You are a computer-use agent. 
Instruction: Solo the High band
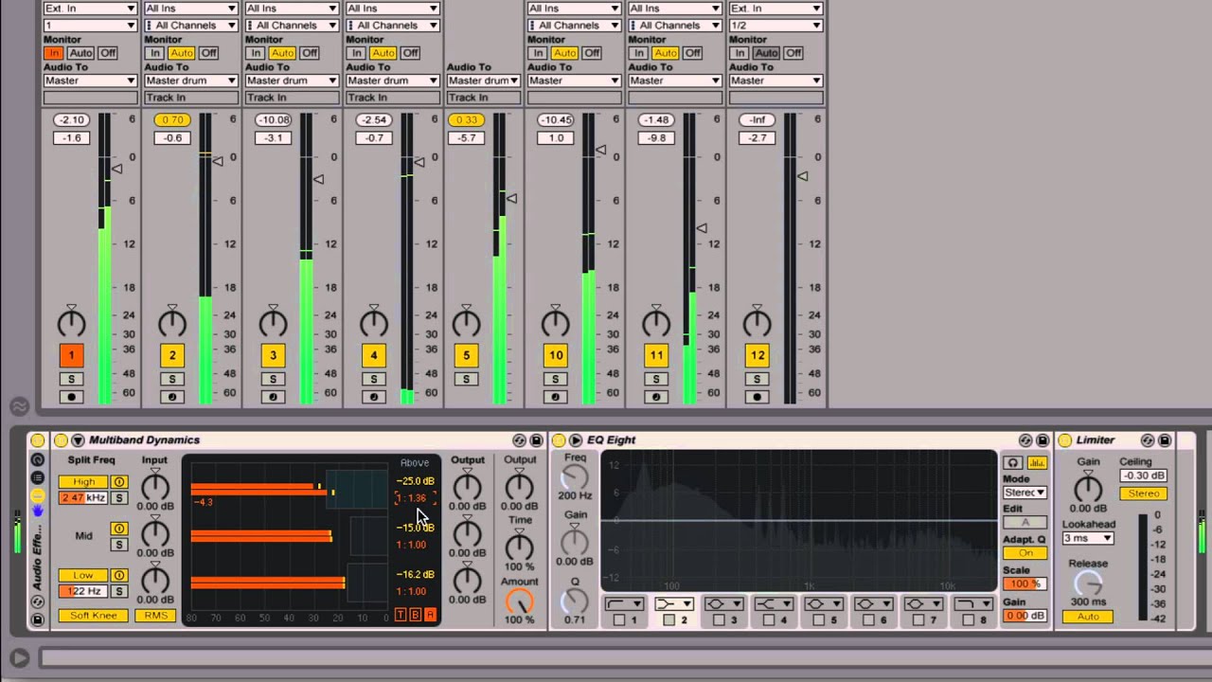pyautogui.click(x=119, y=498)
